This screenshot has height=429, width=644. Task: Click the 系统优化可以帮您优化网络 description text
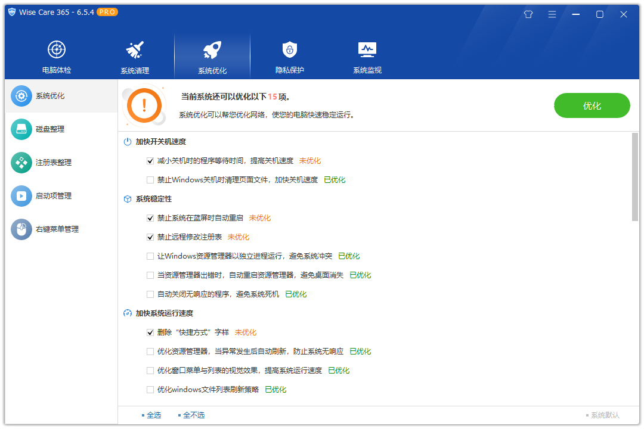point(267,115)
